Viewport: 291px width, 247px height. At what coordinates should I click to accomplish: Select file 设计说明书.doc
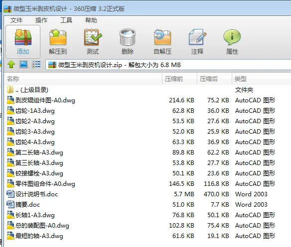tap(147, 194)
